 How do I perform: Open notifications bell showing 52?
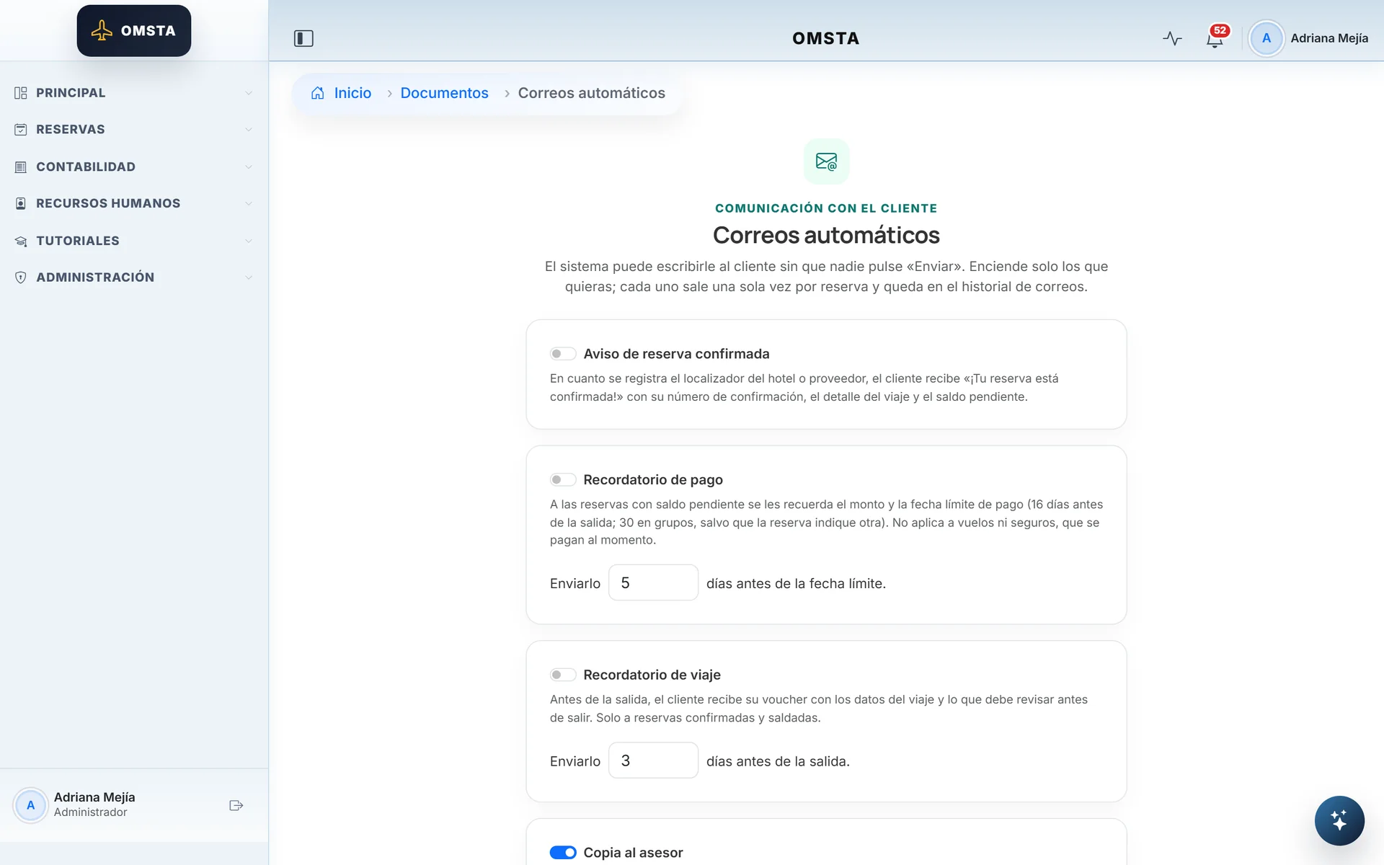1215,38
